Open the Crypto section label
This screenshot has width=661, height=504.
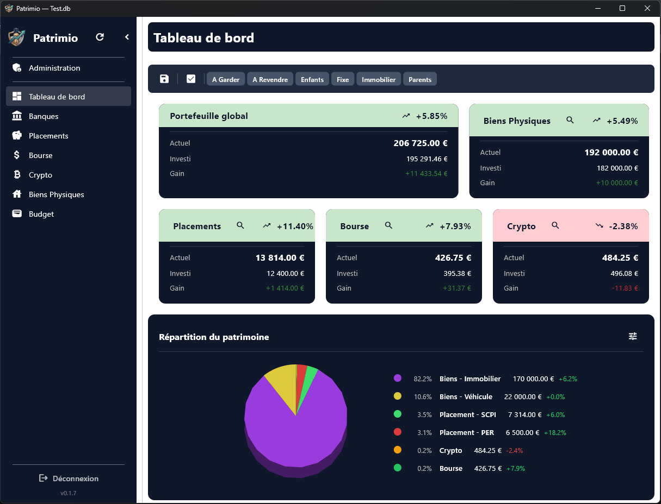click(x=40, y=175)
